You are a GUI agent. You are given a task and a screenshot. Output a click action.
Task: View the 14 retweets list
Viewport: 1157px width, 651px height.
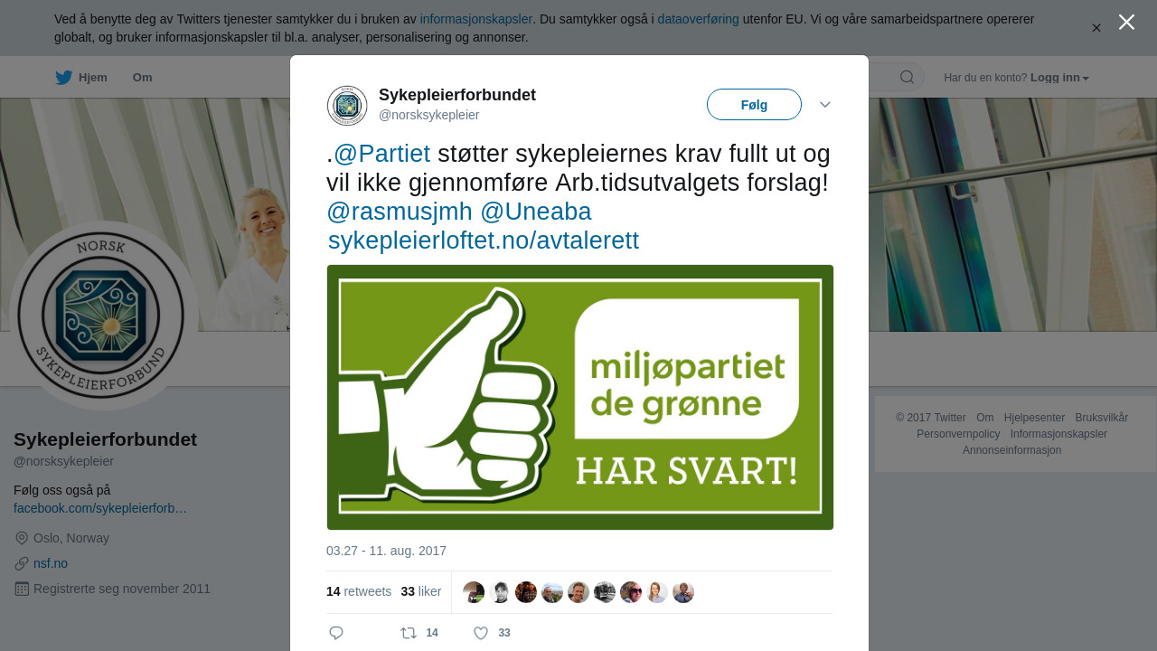point(359,591)
